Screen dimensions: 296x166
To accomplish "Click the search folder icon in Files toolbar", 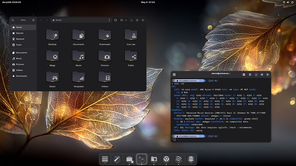I will pos(115,20).
